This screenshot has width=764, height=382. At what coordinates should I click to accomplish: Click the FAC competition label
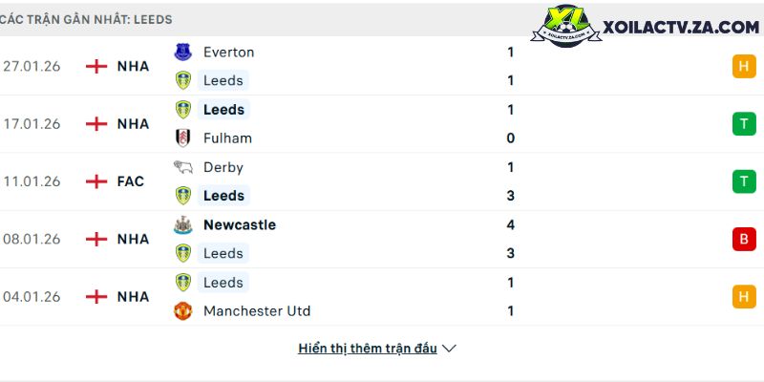click(x=131, y=181)
